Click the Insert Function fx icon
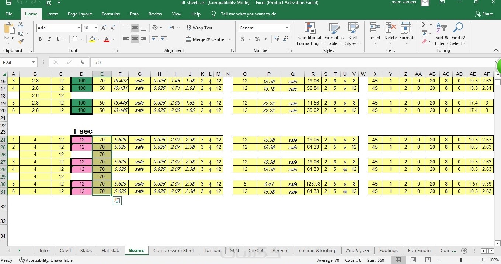501x264 pixels. [x=82, y=63]
